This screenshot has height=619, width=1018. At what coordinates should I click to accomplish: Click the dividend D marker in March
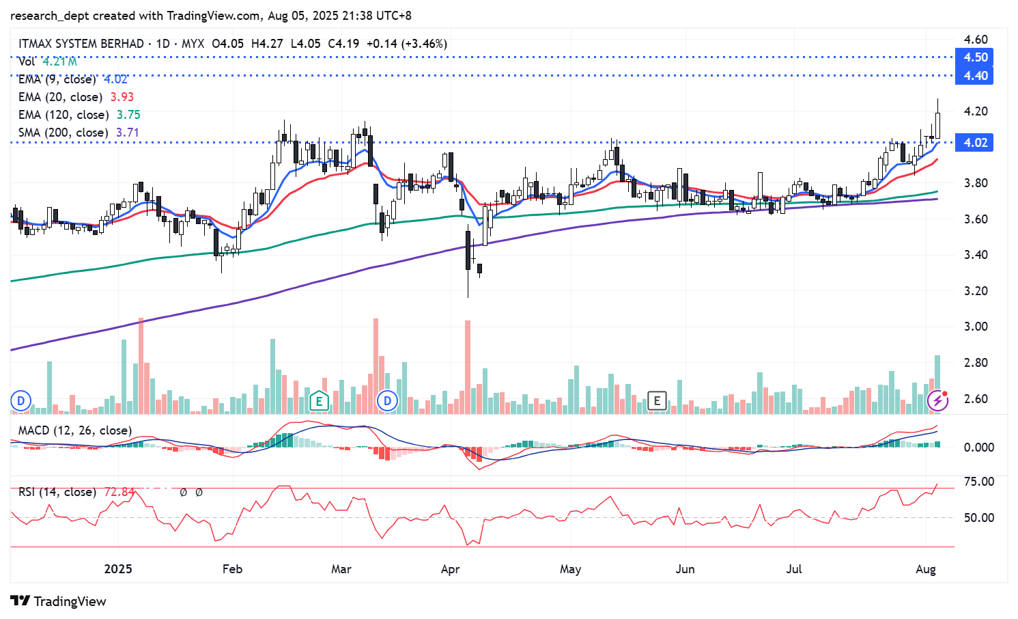click(388, 401)
